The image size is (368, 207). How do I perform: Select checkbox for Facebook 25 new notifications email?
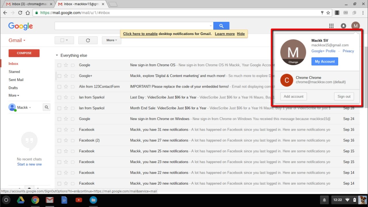point(59,151)
